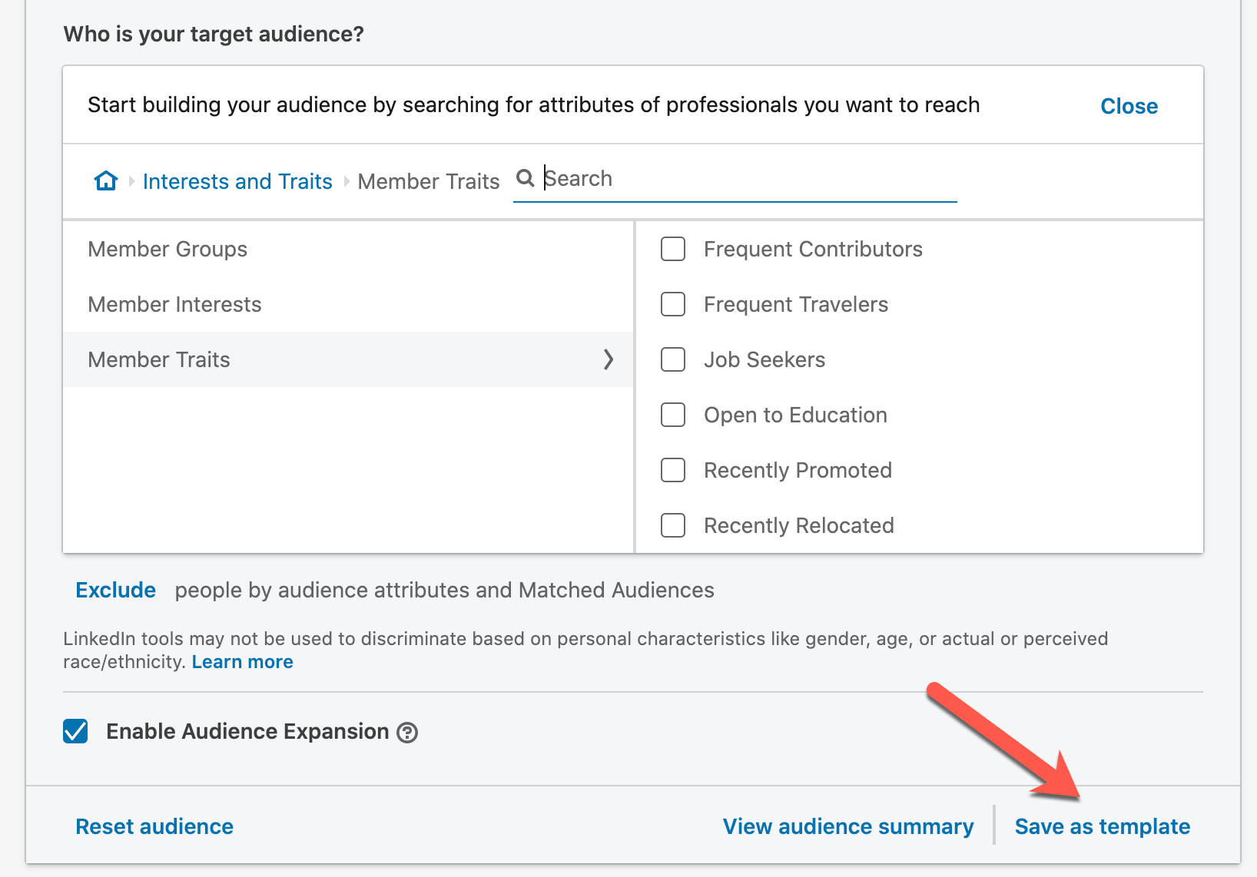Viewport: 1257px width, 877px height.
Task: Open the Member Interests category
Action: coord(348,304)
